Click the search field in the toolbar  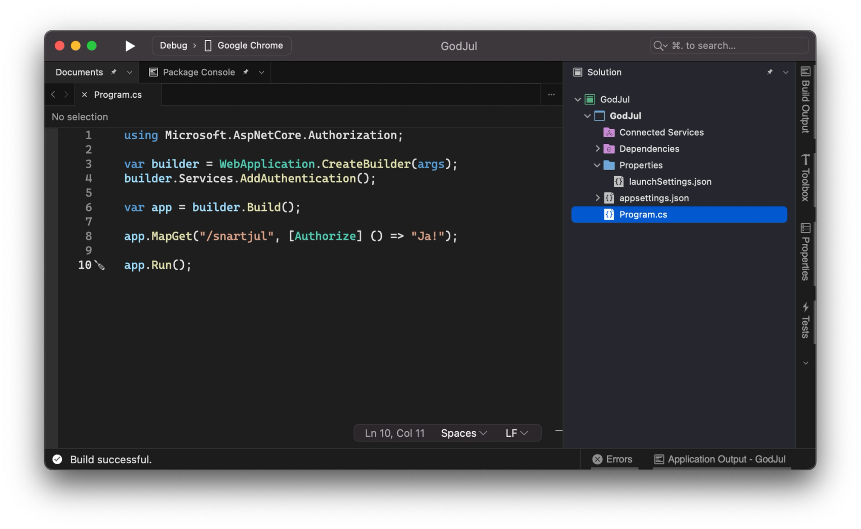click(x=729, y=46)
